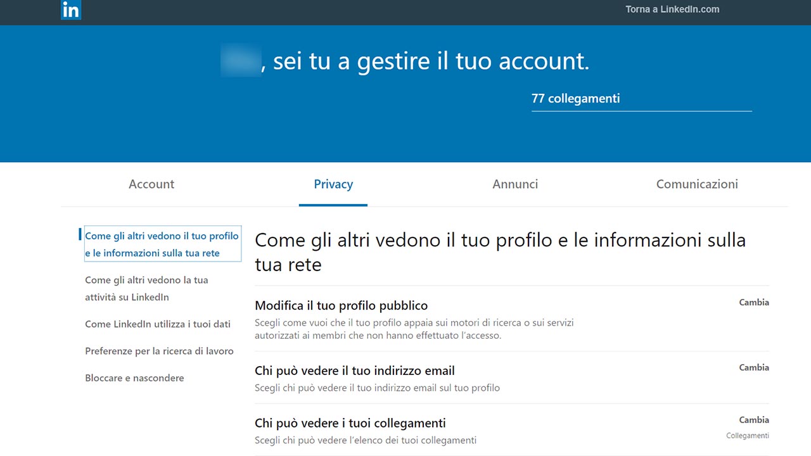Click description Scegli chi può vedere l'elenco dei tuoi collegamenti
Screen dimensions: 811x456
(366, 440)
